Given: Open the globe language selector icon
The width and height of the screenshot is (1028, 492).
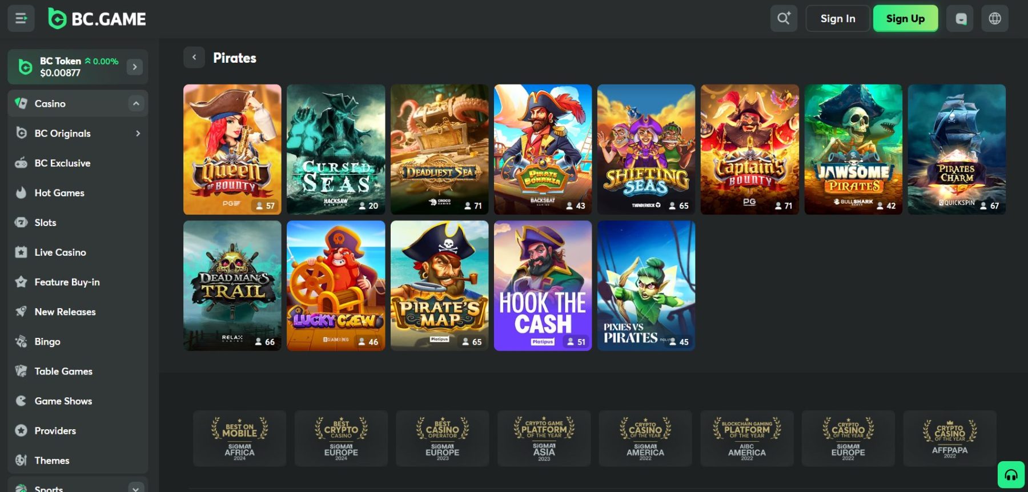Looking at the screenshot, I should [x=995, y=18].
